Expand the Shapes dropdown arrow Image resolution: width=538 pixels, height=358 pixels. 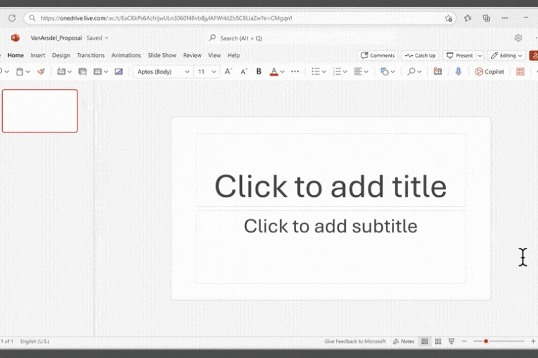point(393,72)
